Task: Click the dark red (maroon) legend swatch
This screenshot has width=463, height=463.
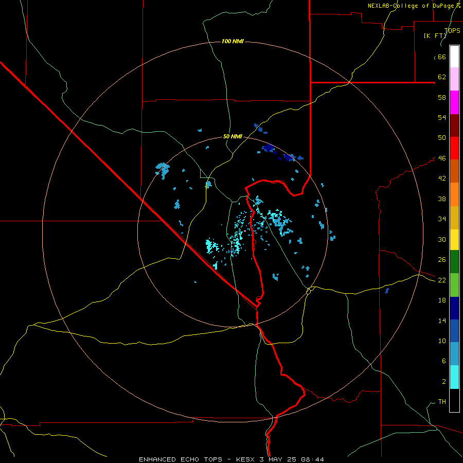Action: [x=454, y=126]
